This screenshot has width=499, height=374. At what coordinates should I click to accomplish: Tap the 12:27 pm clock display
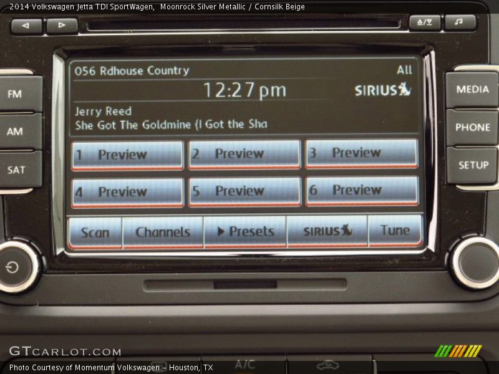point(245,90)
